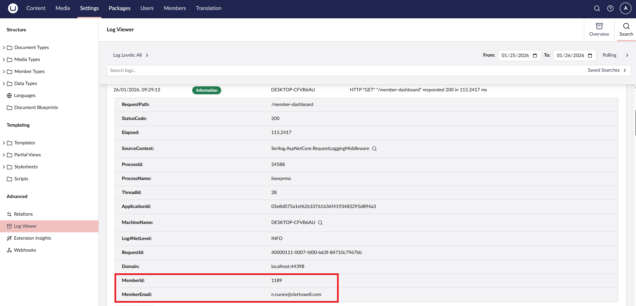Switch to the Search tab view
This screenshot has width=636, height=306.
tap(626, 30)
